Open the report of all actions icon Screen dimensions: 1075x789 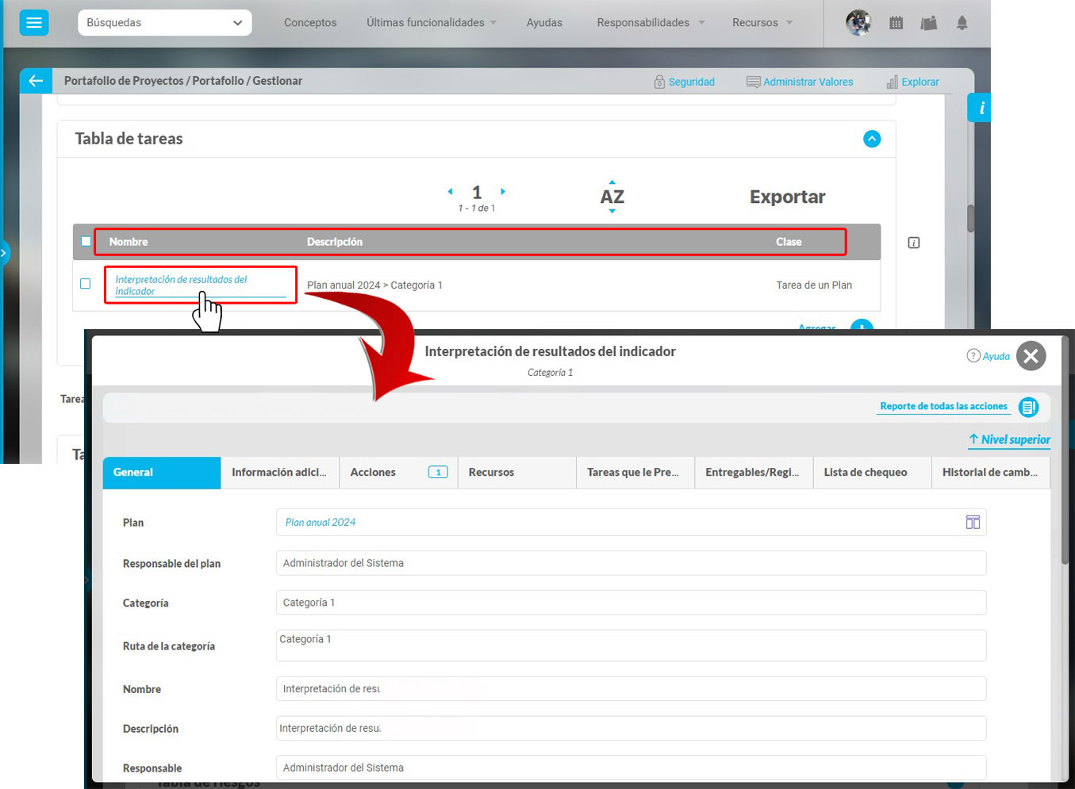[x=1028, y=407]
